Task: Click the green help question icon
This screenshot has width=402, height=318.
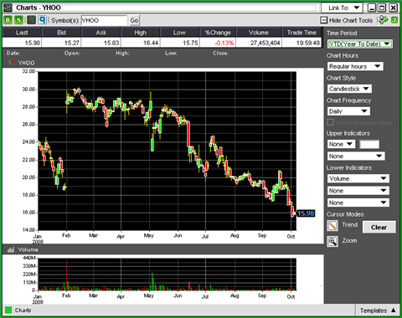Action: [394, 20]
